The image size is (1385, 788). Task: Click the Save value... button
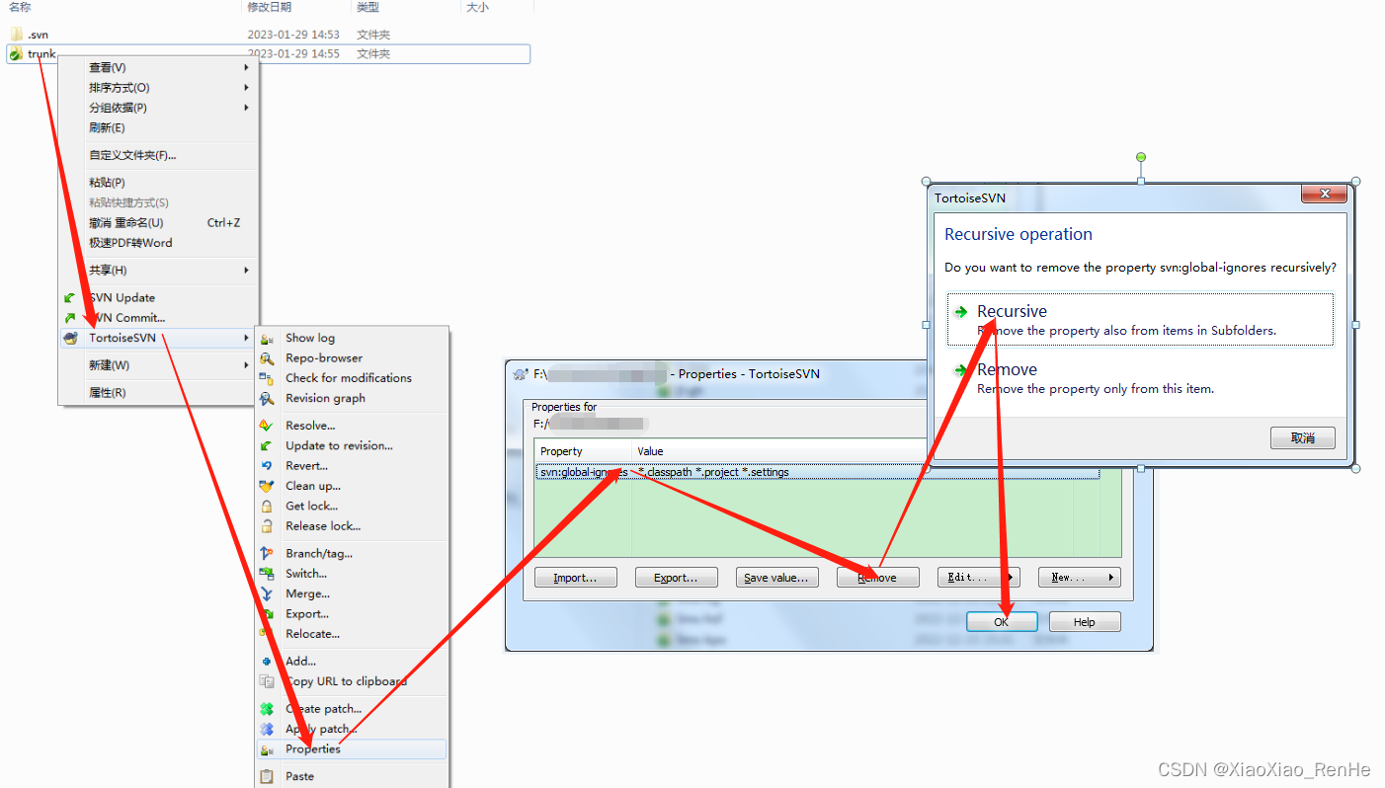[x=777, y=578]
